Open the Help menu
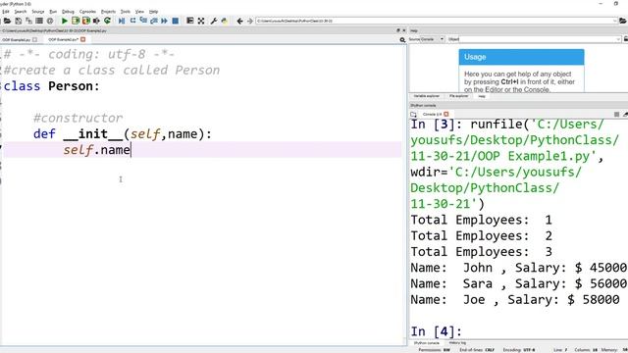The image size is (628, 353). click(153, 12)
